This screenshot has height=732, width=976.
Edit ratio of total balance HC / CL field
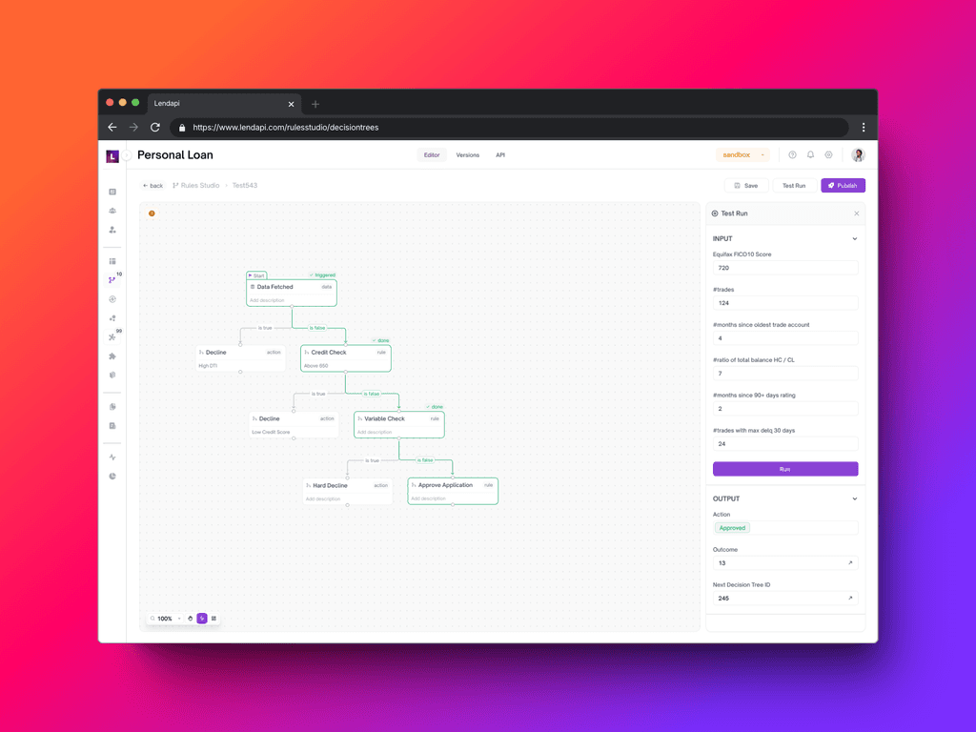(785, 374)
